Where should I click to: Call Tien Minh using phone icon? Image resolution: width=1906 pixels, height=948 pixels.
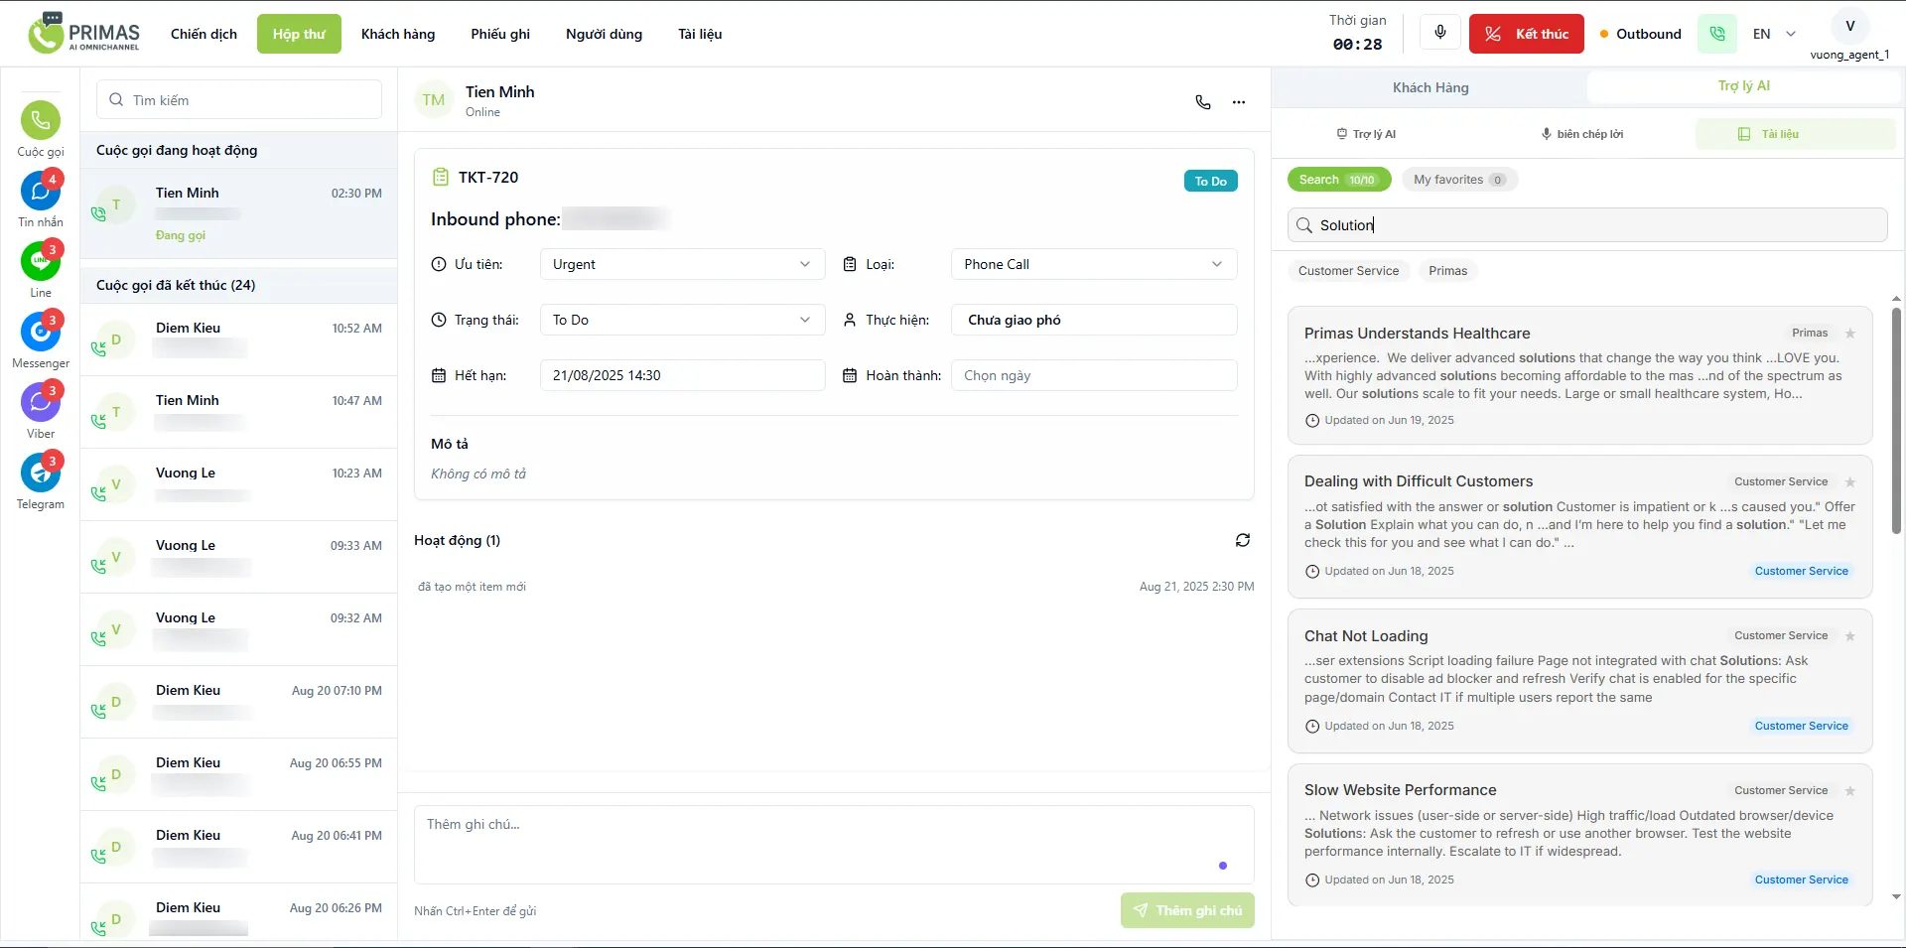tap(1202, 102)
